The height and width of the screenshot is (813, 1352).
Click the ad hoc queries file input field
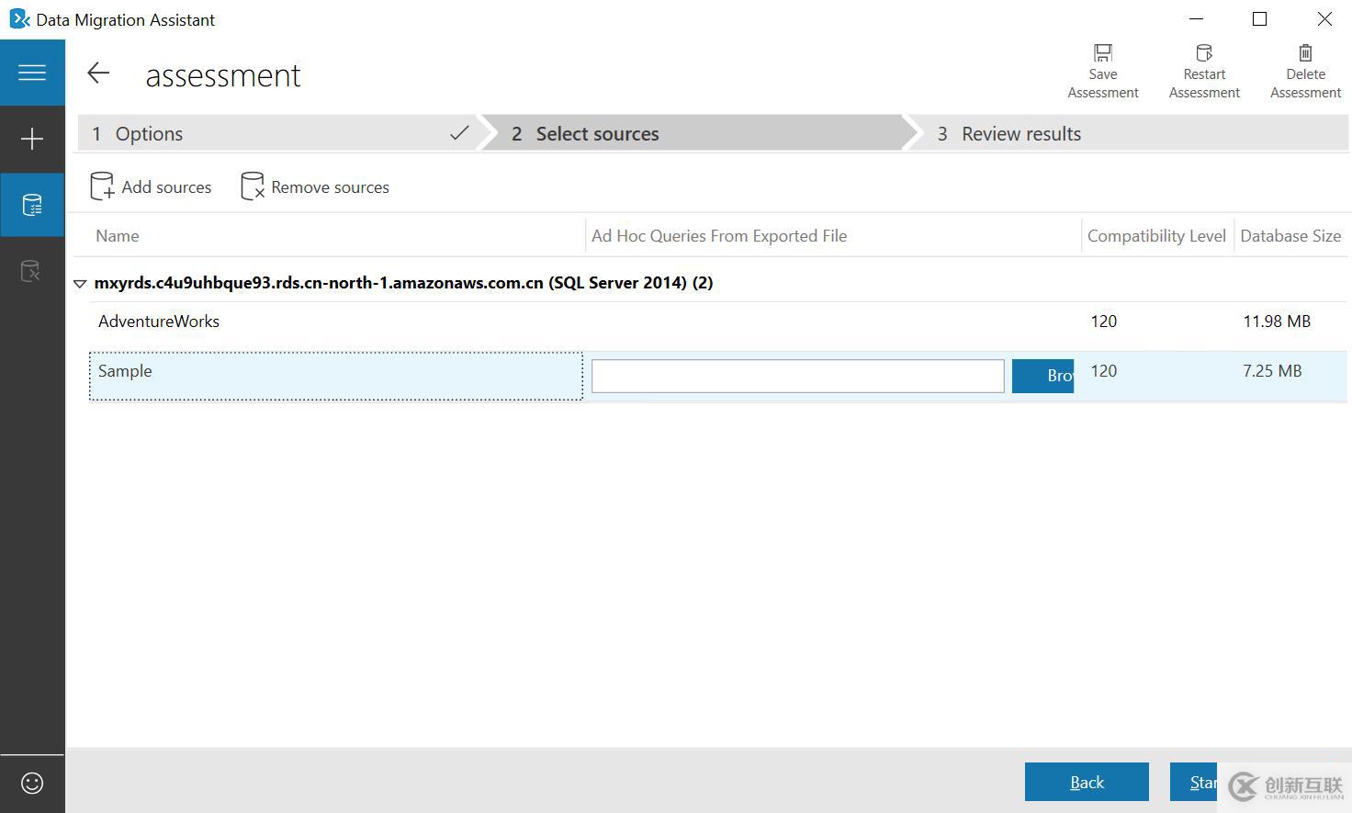click(797, 376)
